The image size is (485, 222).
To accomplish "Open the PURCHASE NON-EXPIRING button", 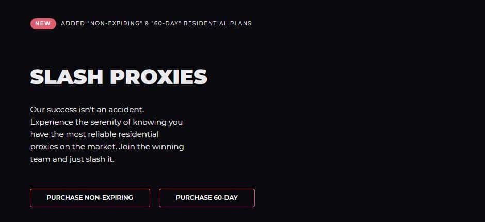I will [90, 198].
